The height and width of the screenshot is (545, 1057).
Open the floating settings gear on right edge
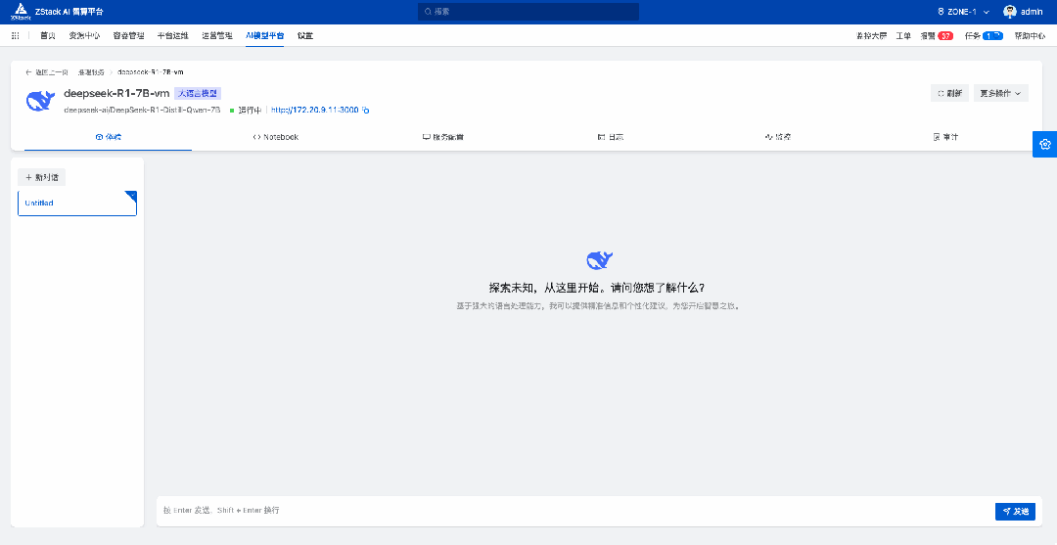coord(1045,144)
